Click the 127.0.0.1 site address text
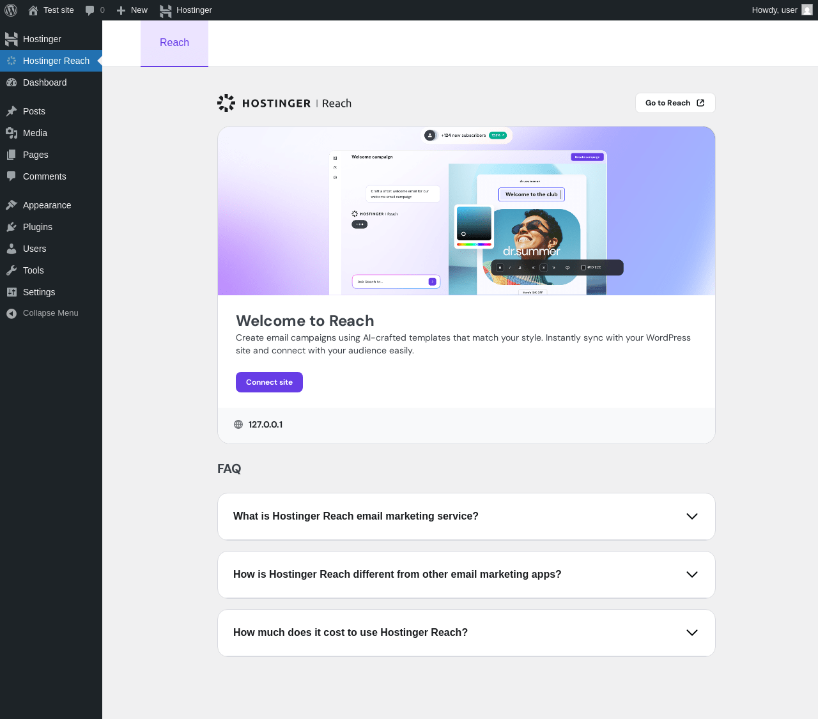Screen dimensions: 818x719 (265, 424)
